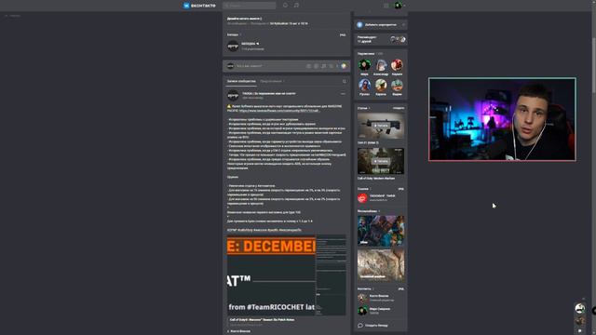Screen dimensions: 596x335
Task: Switch to the suggested posts tab
Action: tap(272, 81)
